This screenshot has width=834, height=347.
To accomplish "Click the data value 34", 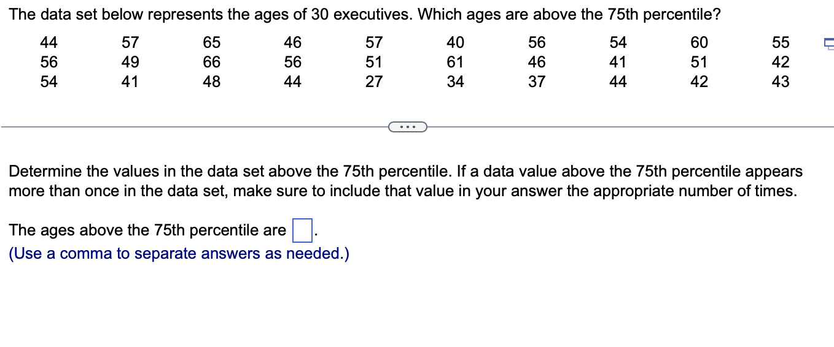I will pos(455,82).
